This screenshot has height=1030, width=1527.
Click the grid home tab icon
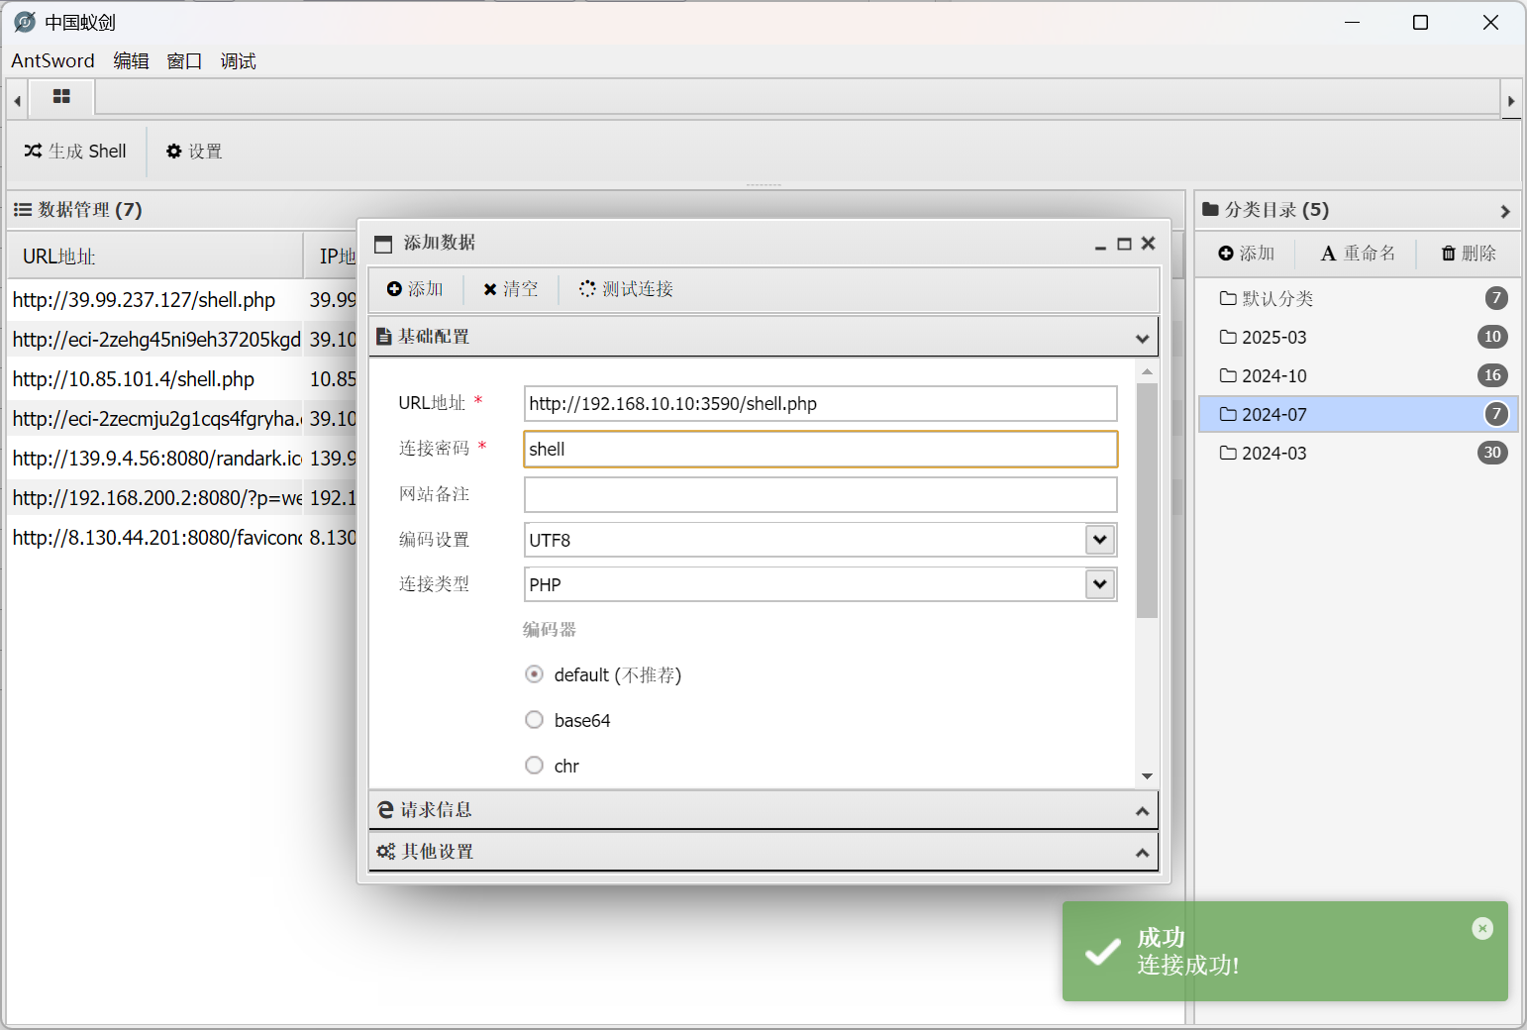pos(61,97)
